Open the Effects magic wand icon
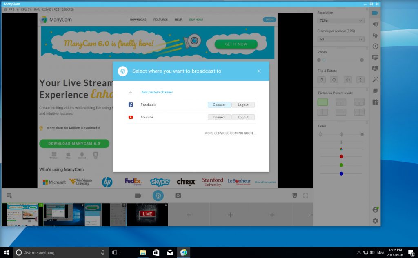 [375, 80]
